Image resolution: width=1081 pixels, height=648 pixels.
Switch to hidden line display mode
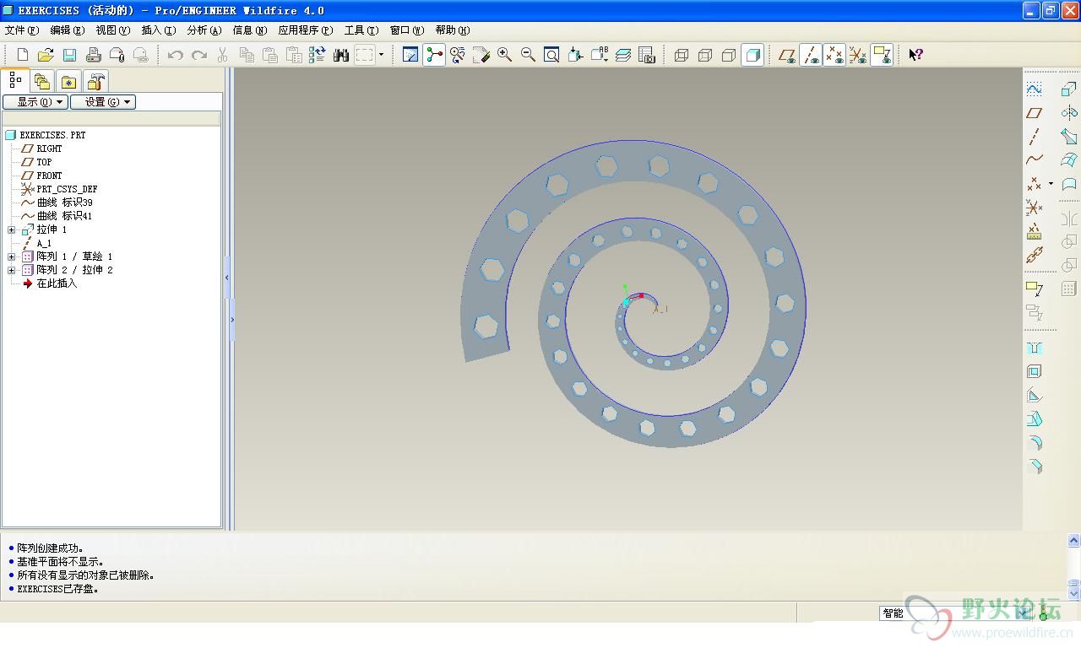(x=705, y=55)
